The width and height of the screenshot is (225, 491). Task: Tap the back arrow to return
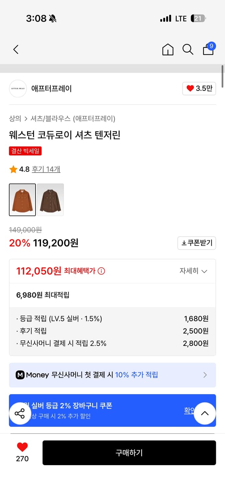pos(16,49)
